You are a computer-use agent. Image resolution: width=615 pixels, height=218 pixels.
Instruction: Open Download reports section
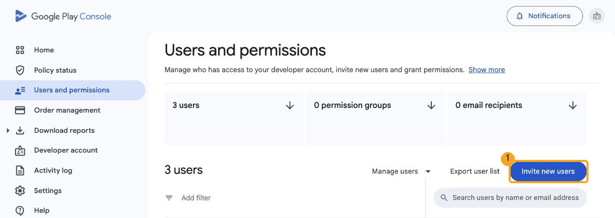[73, 130]
